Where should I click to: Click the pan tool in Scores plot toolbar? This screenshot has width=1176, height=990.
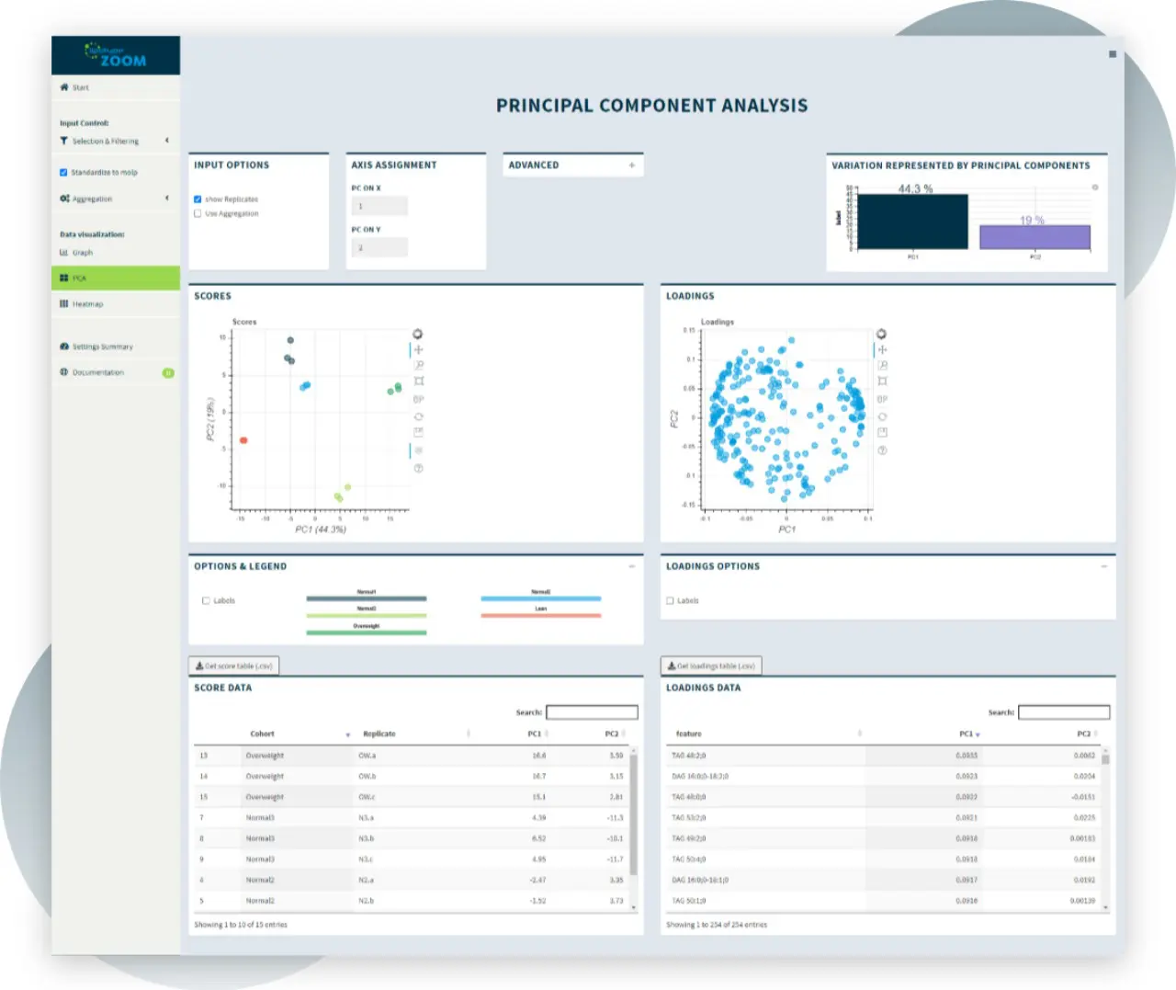(418, 349)
